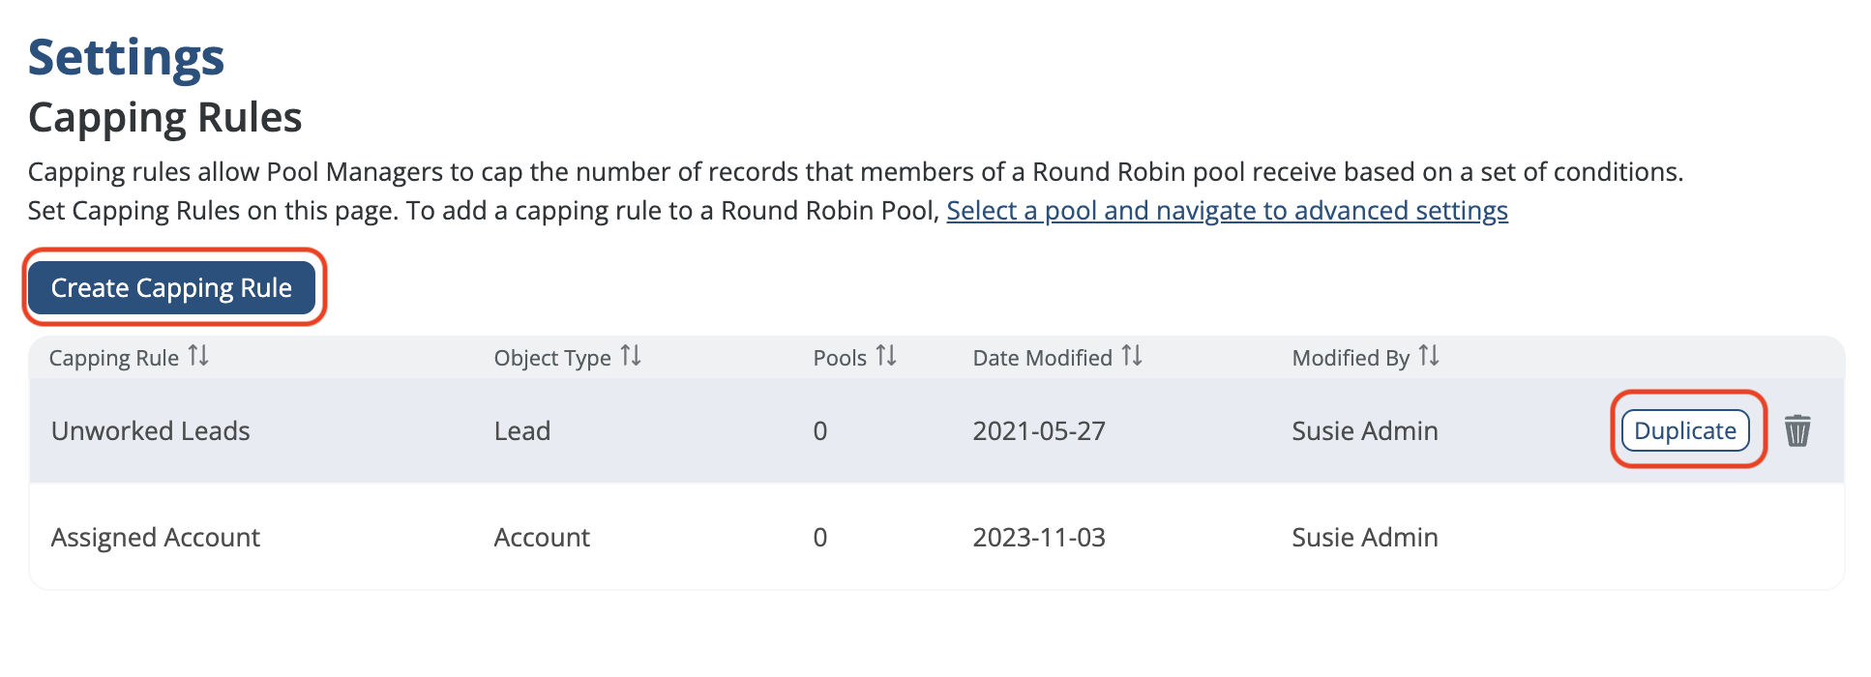Click the Account object type cell
Viewport: 1871px width, 677px height.
(x=542, y=538)
